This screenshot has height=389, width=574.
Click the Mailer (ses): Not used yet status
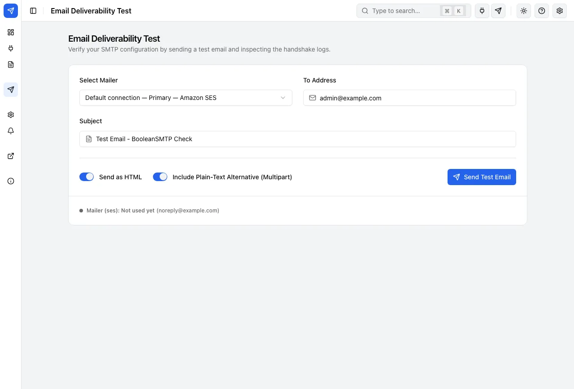coord(121,210)
